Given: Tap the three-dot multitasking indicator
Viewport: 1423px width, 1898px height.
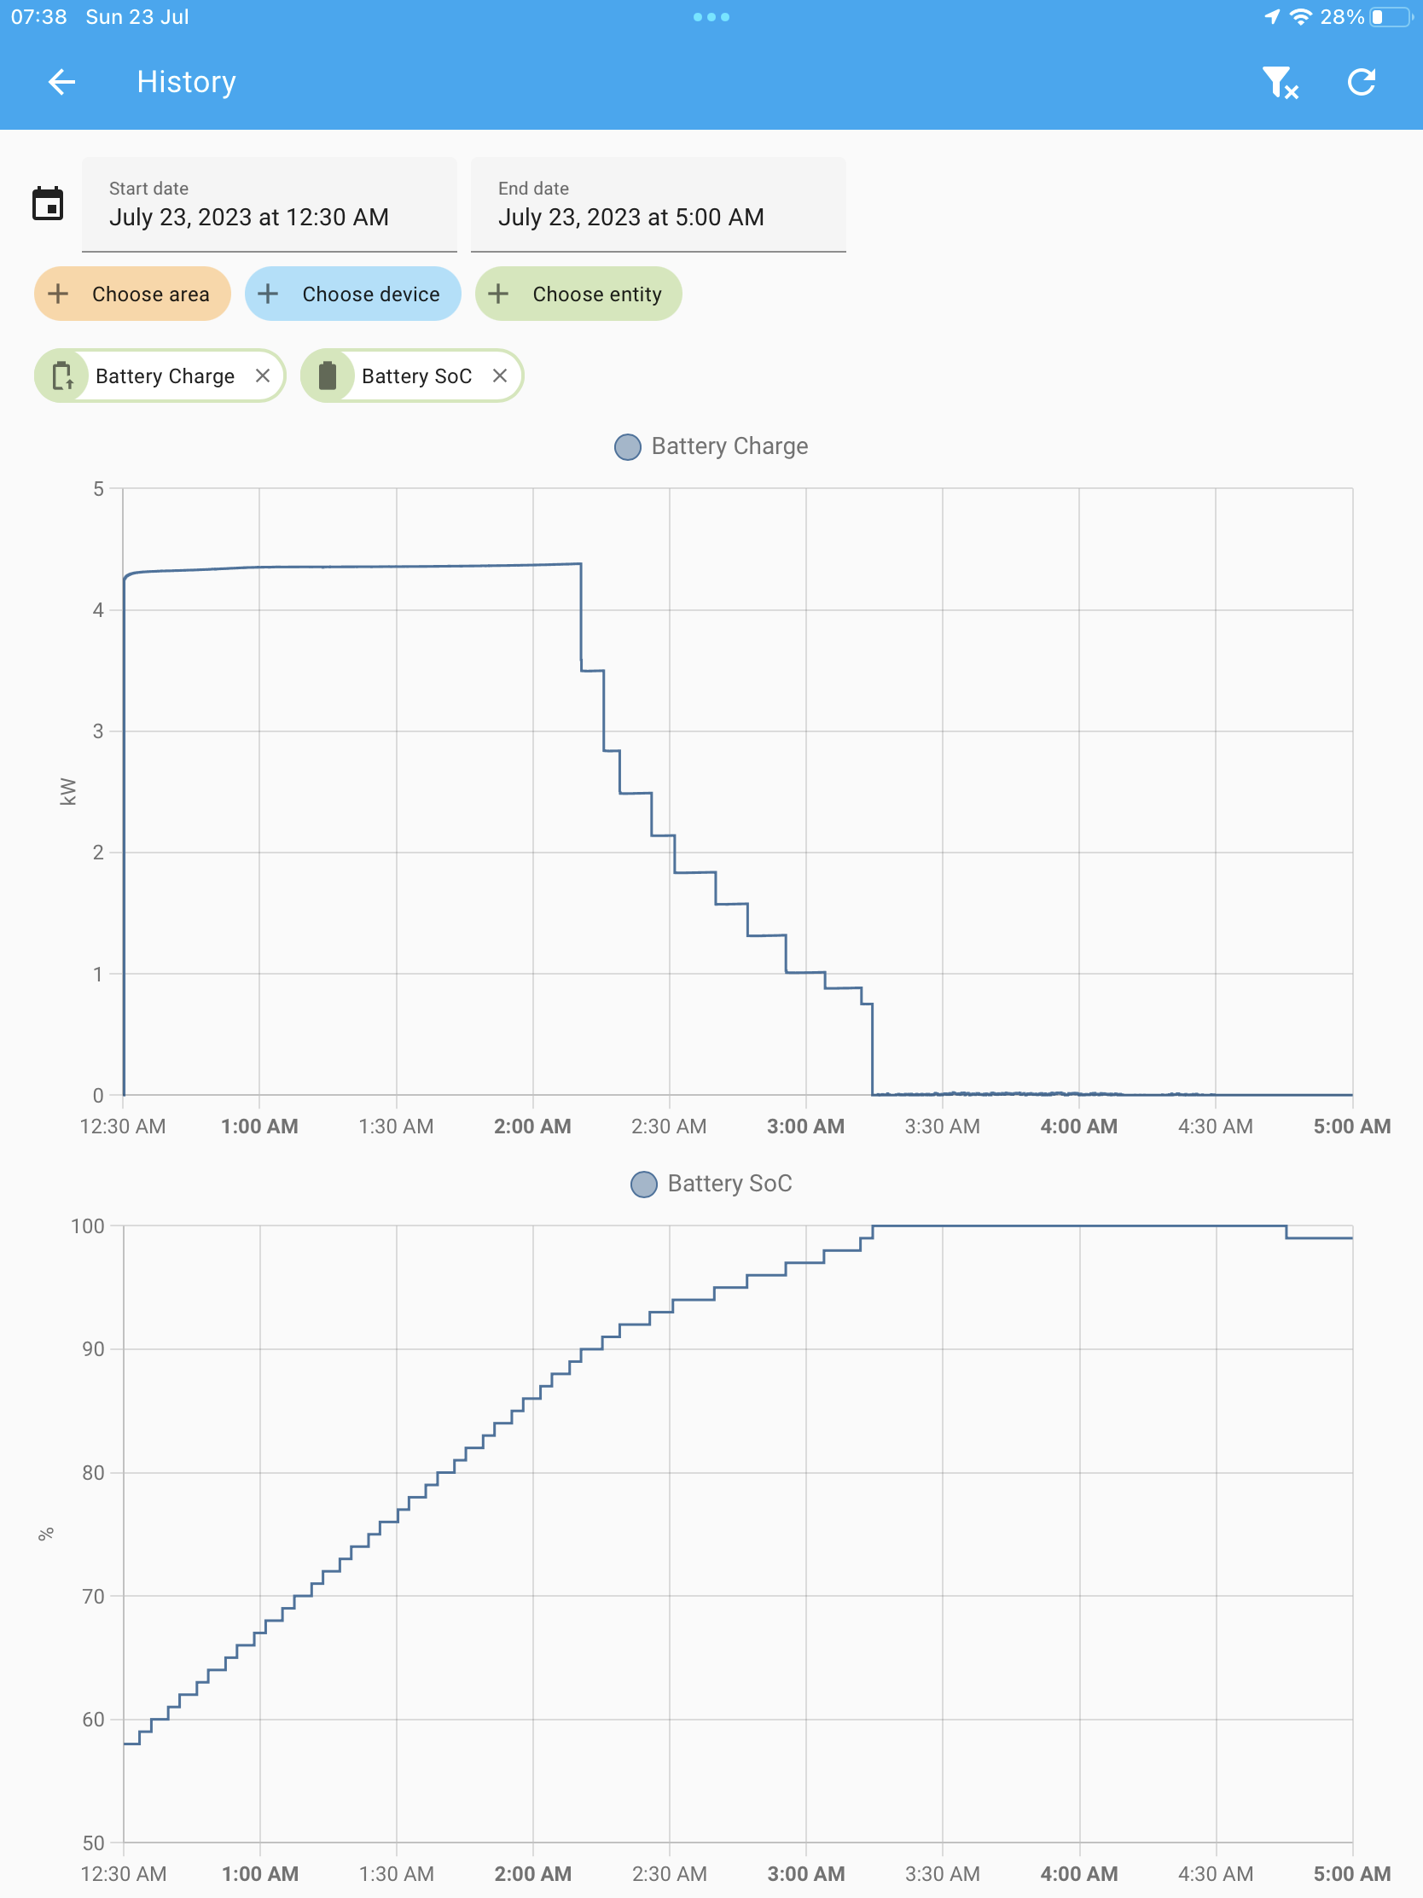Looking at the screenshot, I should (x=711, y=17).
